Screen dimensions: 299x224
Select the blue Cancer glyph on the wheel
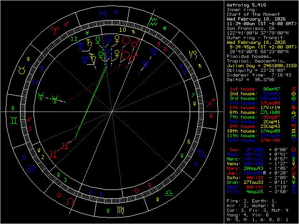pos(30,167)
